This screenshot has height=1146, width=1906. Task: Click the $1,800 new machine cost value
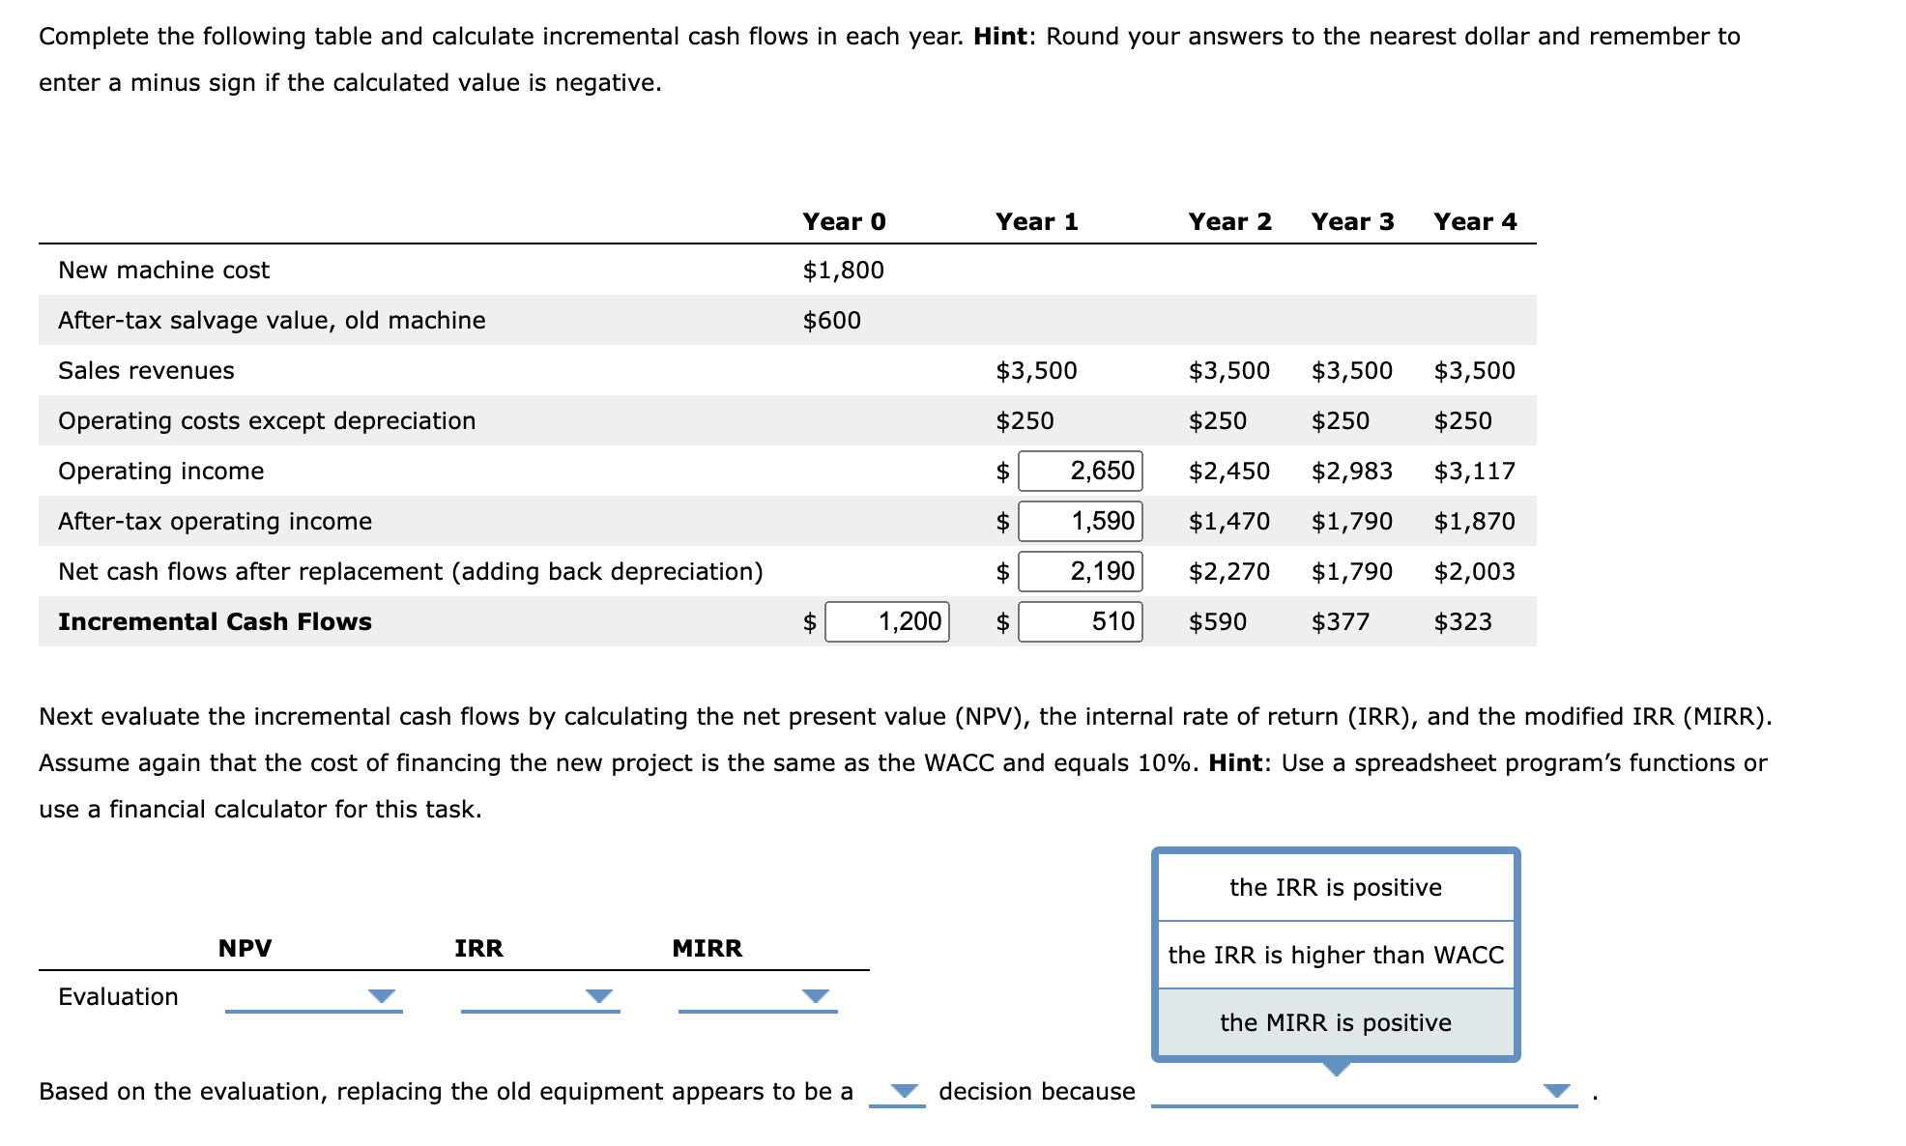click(843, 270)
